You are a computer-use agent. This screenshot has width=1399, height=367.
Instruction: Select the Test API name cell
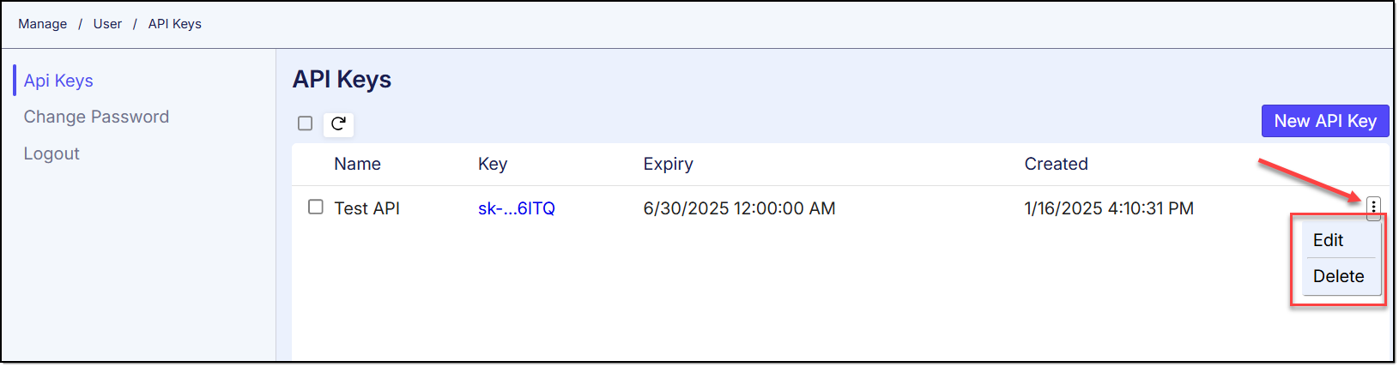point(366,208)
